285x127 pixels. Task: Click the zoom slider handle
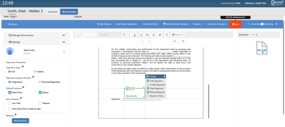pyautogui.click(x=262, y=24)
